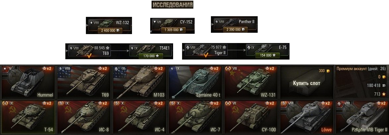The width and height of the screenshot is (389, 135).
Task: Click the 154 000 research cost for E-75
Action: coord(267,55)
